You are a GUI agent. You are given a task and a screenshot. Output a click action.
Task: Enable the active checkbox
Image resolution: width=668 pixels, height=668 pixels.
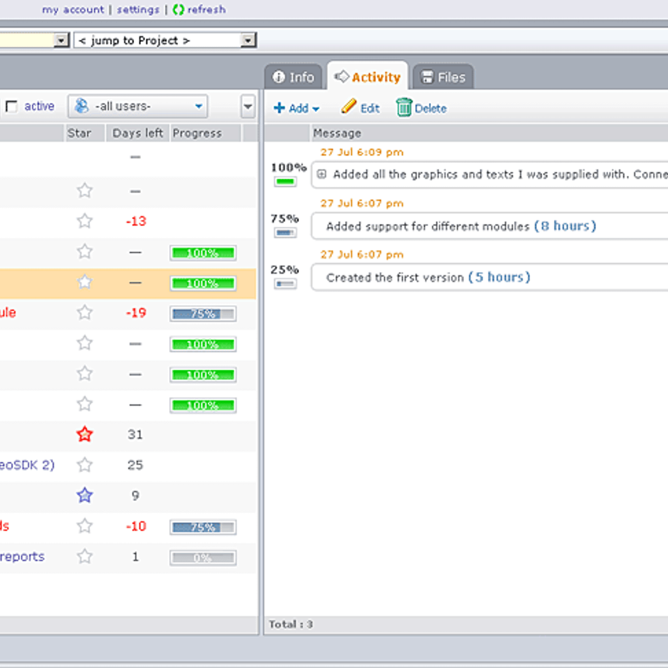point(11,106)
